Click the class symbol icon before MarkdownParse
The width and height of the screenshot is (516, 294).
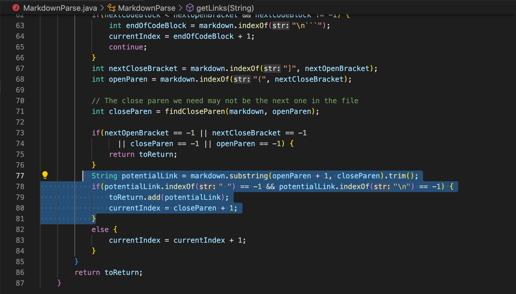tap(111, 8)
